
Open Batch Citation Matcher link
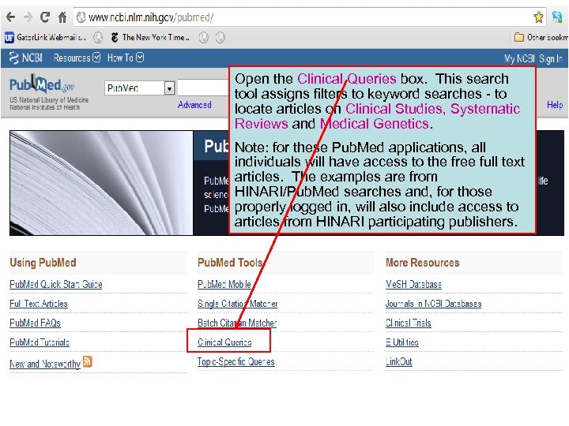coord(237,323)
